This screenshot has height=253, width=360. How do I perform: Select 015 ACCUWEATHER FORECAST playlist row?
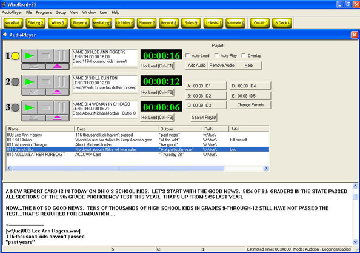click(x=138, y=155)
